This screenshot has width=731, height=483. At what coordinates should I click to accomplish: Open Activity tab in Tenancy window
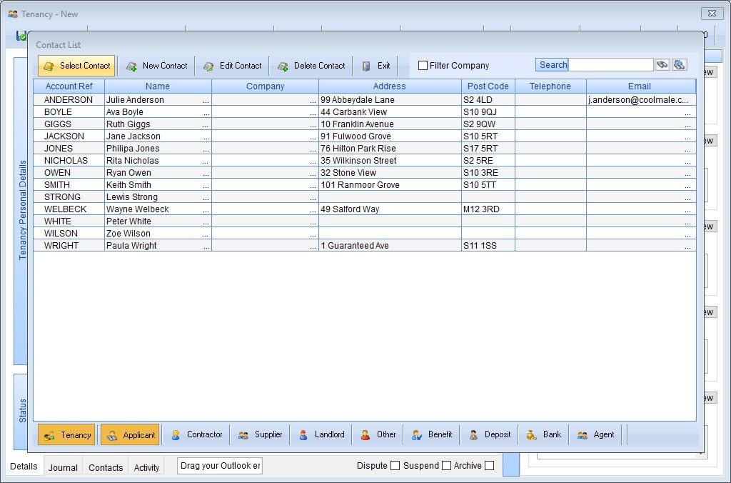(146, 467)
